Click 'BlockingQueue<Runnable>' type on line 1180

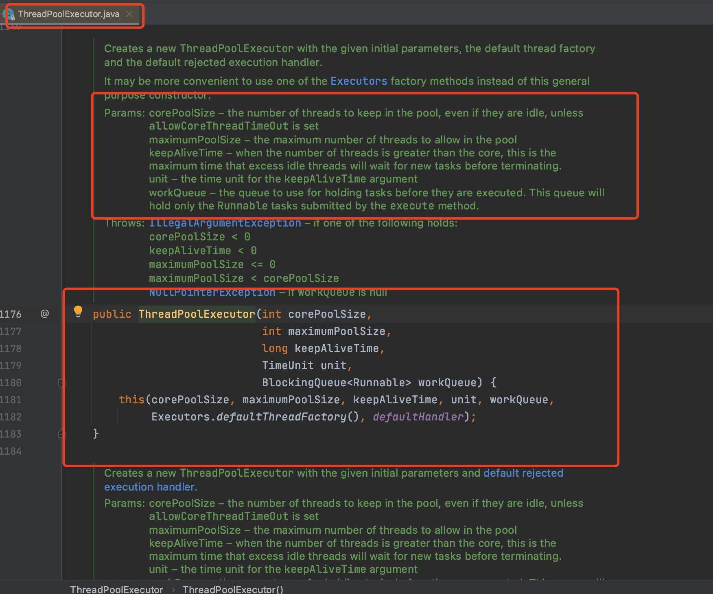click(337, 383)
